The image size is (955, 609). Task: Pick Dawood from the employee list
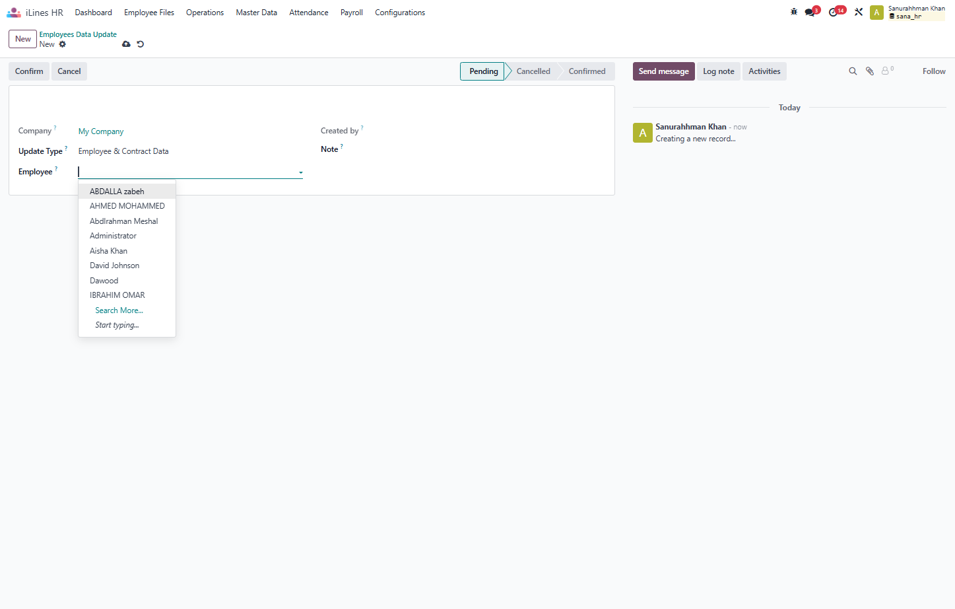click(127, 281)
